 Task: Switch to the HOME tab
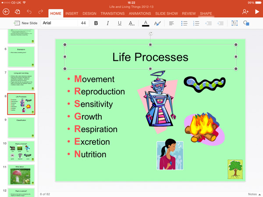tap(56, 14)
